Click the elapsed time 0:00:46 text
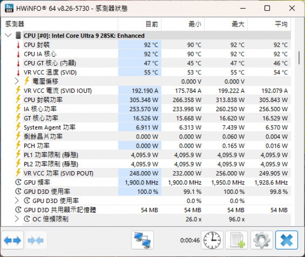The height and width of the screenshot is (257, 305). 190,240
